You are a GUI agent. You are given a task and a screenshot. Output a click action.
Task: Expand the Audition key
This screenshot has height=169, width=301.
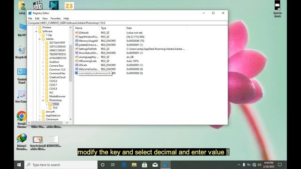pos(43,62)
